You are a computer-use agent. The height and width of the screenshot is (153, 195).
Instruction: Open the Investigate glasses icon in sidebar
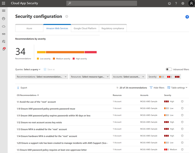pos(4,34)
